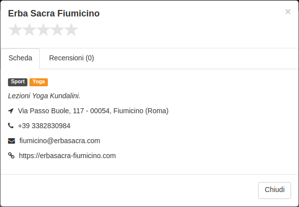The height and width of the screenshot is (207, 299).
Task: Click the chain link icon
Action: [11, 156]
